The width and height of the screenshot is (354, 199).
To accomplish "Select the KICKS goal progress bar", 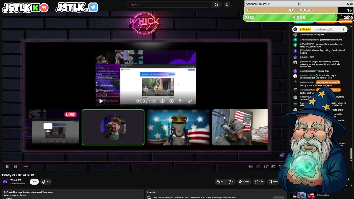I will coord(298,18).
